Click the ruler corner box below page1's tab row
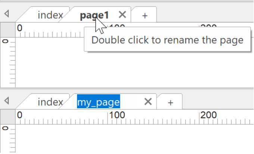This screenshot has height=154, width=254. 8,30
